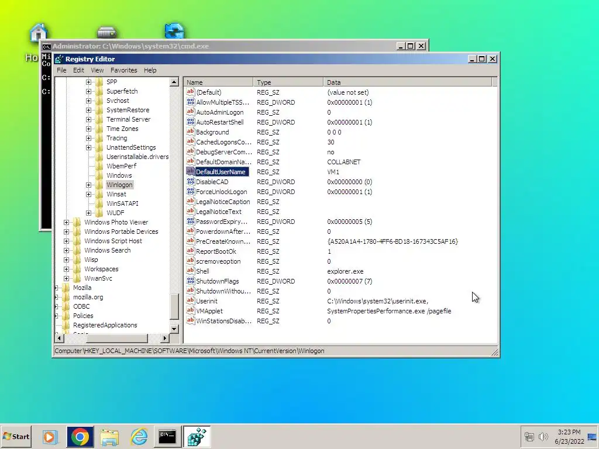Expand the Windows Photo Viewer node
599x449 pixels.
[x=67, y=222]
